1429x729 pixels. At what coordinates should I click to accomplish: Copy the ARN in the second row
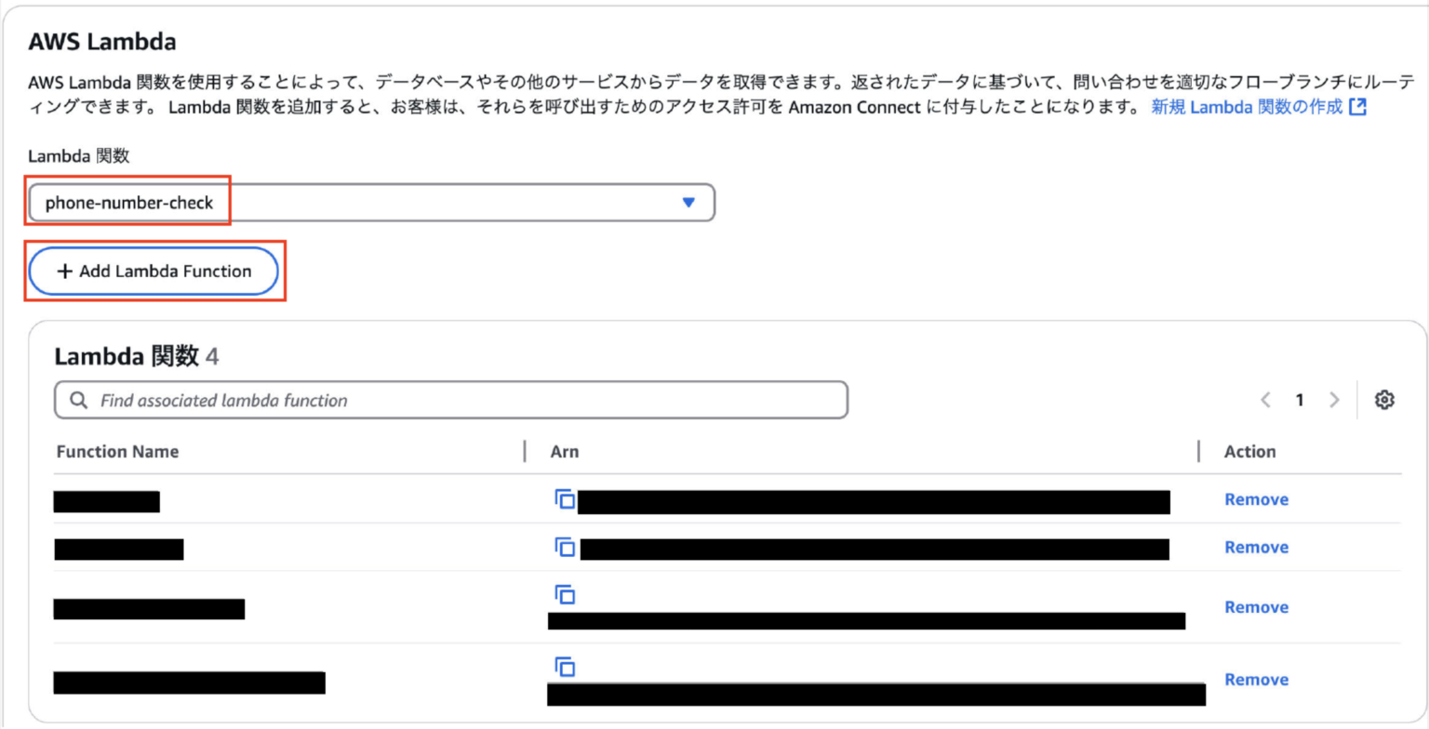pos(567,548)
